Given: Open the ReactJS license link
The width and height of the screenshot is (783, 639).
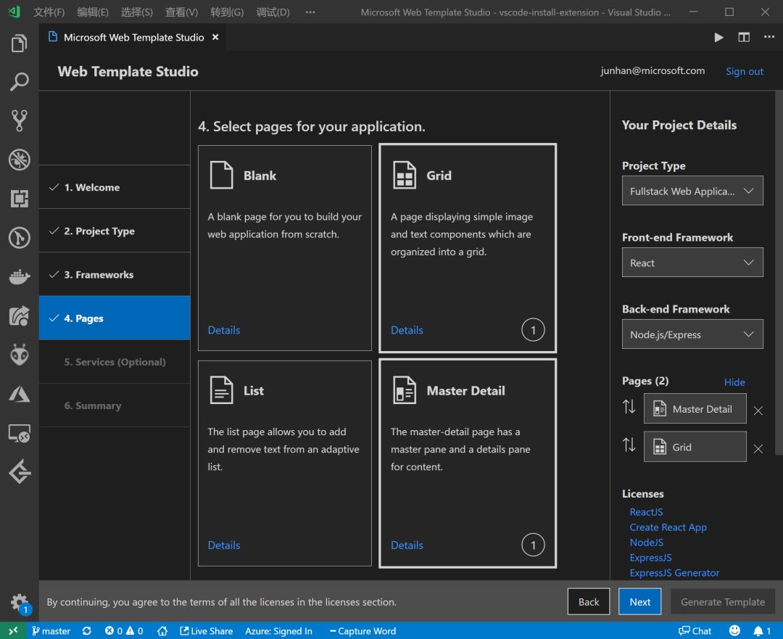Looking at the screenshot, I should 646,511.
